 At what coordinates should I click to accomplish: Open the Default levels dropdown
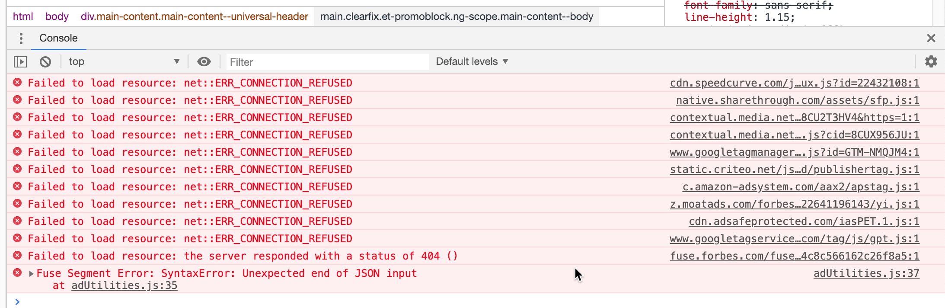point(472,61)
